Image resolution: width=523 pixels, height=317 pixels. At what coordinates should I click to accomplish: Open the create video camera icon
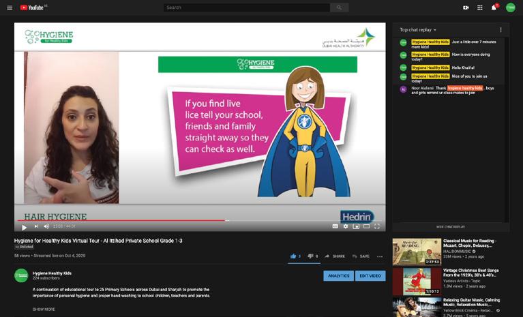click(466, 7)
